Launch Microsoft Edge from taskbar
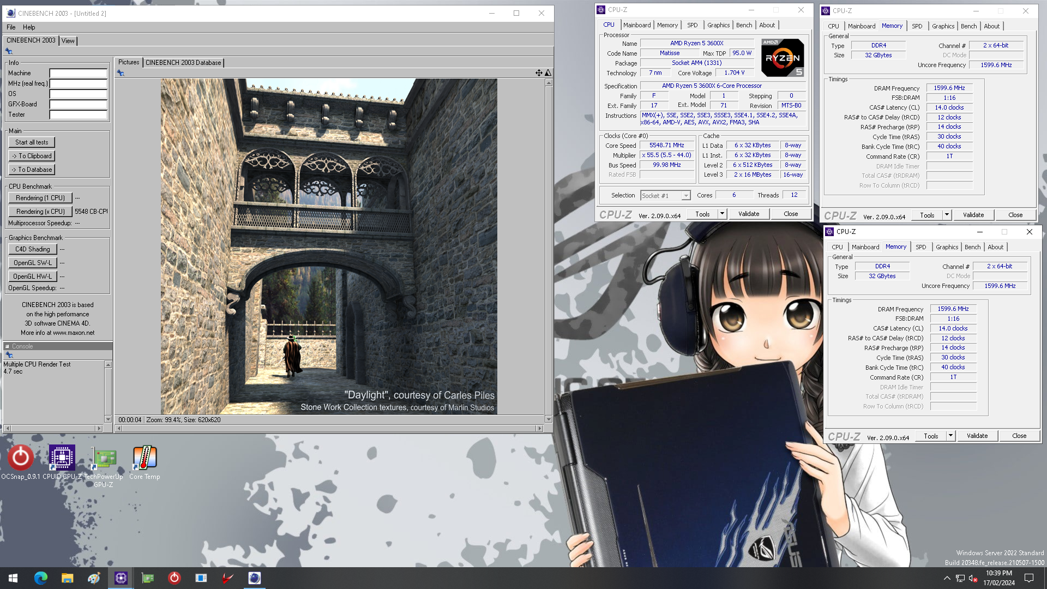This screenshot has width=1047, height=589. [x=40, y=578]
